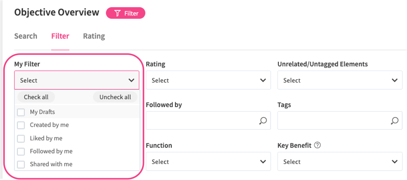Switch to the Search tab
Viewport: 407px width, 180px height.
[x=26, y=36]
